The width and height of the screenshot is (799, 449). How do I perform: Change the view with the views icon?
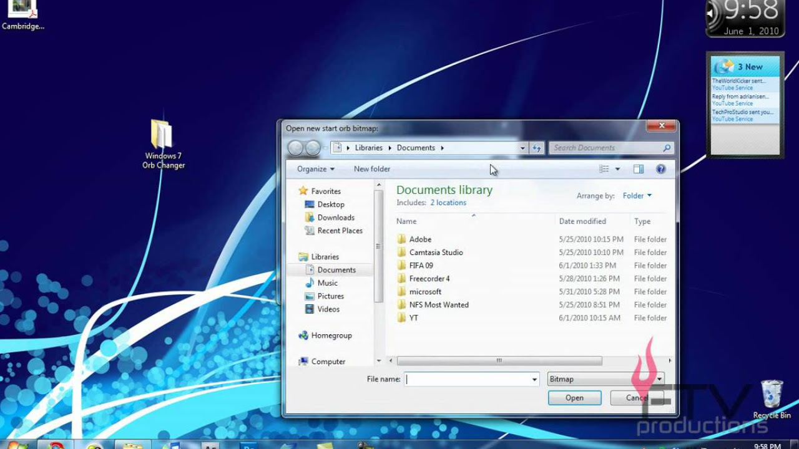[x=604, y=169]
